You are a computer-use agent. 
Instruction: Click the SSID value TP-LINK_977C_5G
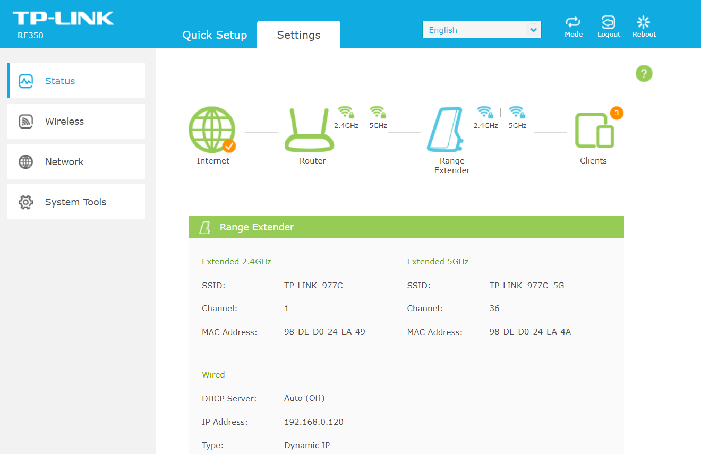click(527, 285)
